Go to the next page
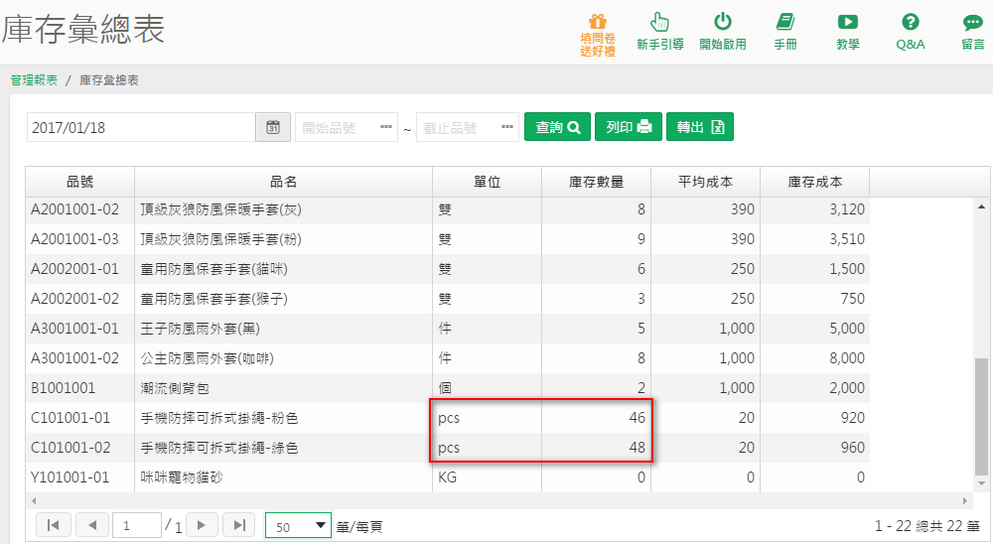 202,525
